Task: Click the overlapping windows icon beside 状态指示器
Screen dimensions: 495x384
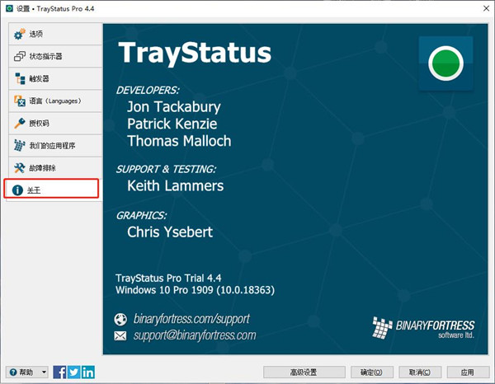Action: tap(19, 56)
